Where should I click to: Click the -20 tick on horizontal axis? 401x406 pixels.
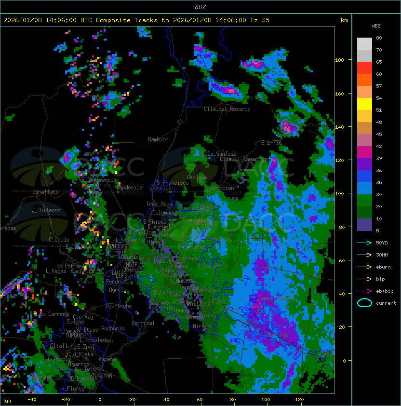click(x=66, y=400)
